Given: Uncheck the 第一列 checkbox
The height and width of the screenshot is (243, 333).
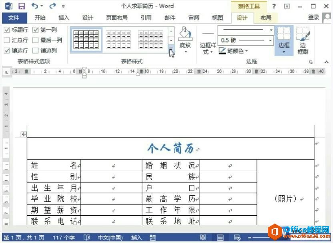Looking at the screenshot, I should point(36,30).
